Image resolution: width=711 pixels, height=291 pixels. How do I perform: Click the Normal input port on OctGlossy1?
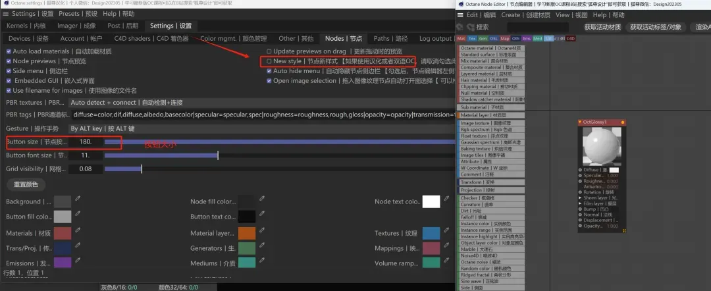(x=581, y=215)
